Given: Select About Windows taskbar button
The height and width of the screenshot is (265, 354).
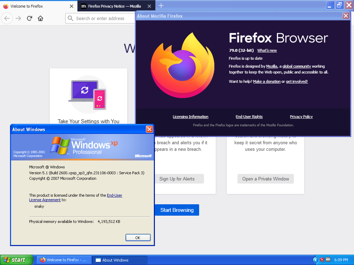Looking at the screenshot, I should [120, 260].
